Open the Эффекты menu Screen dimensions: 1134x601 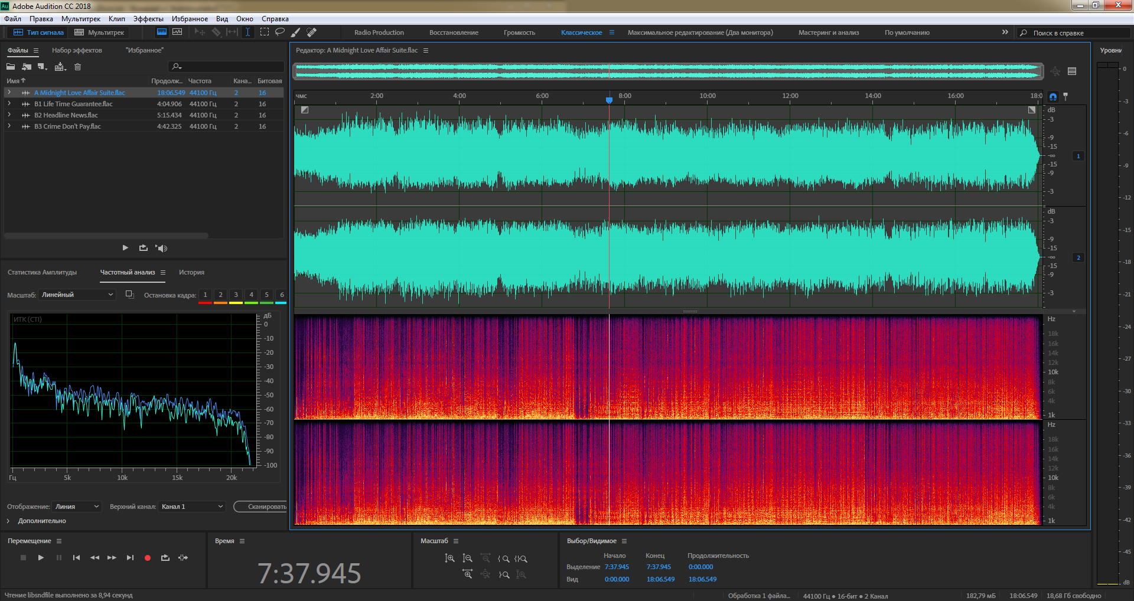[x=148, y=19]
